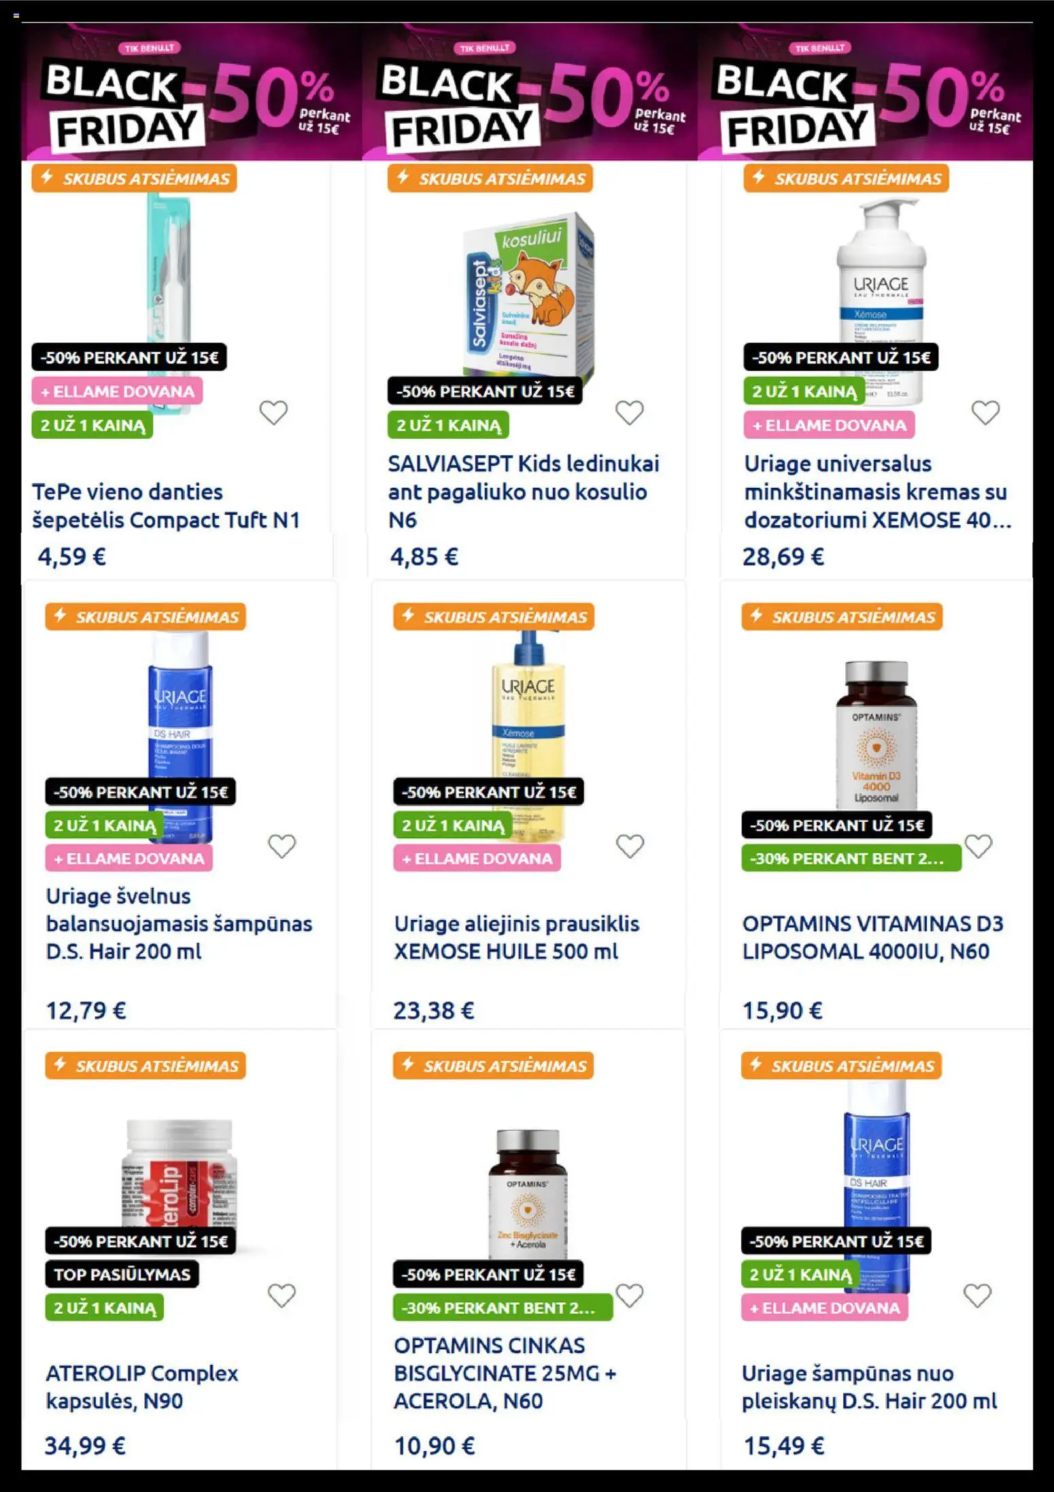Click the TOP PASIŪLYMAS badge on Aterolip
This screenshot has width=1054, height=1492.
tap(122, 1274)
